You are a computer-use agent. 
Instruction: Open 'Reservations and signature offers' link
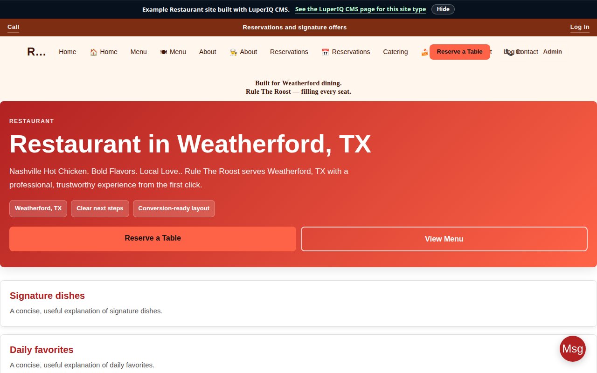tap(294, 28)
